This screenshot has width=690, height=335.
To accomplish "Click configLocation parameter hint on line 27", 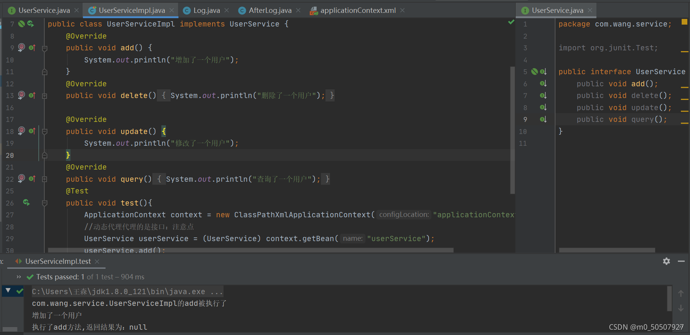I will (x=404, y=215).
